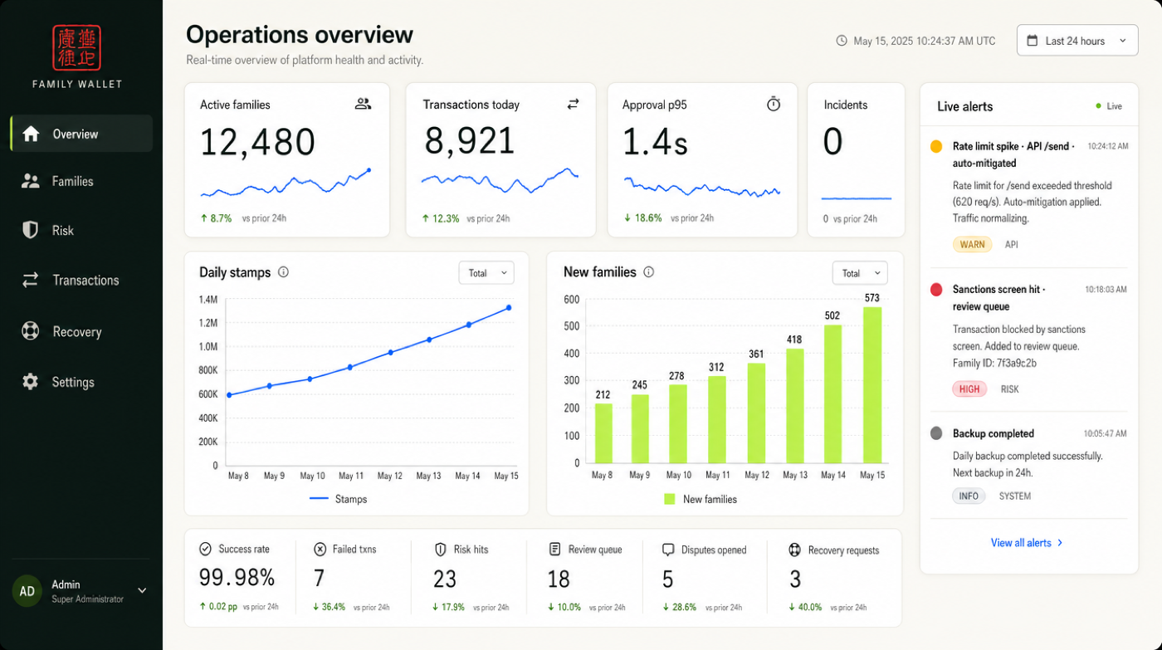The image size is (1162, 650).
Task: Click the Recovery lifebuoy icon in sidebar
Action: tap(31, 331)
